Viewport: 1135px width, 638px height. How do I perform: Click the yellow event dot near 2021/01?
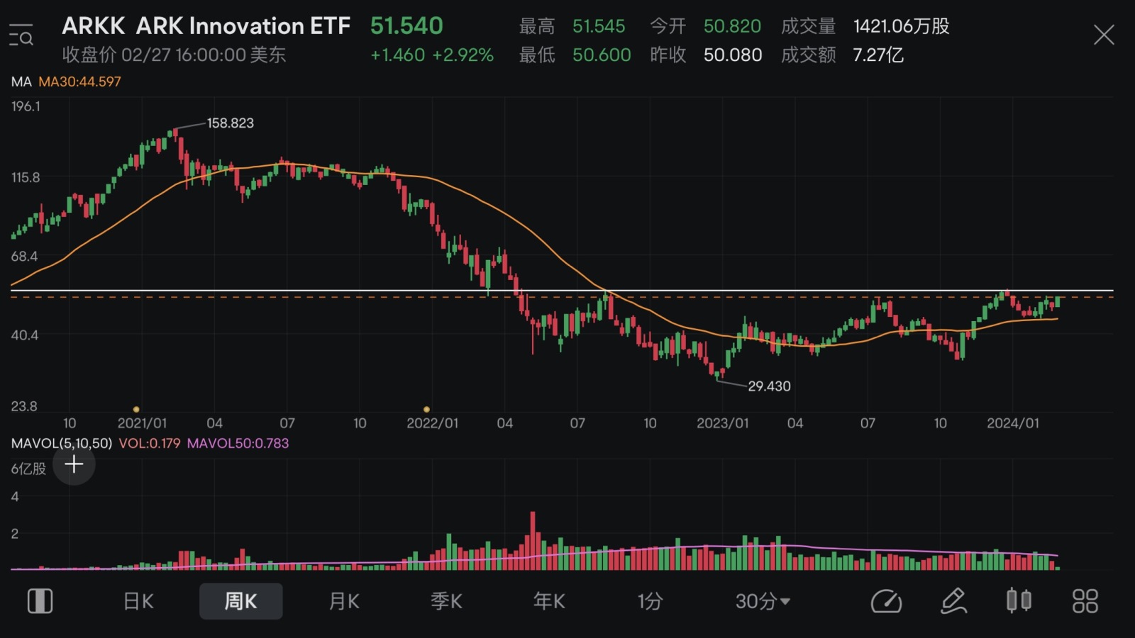[136, 409]
